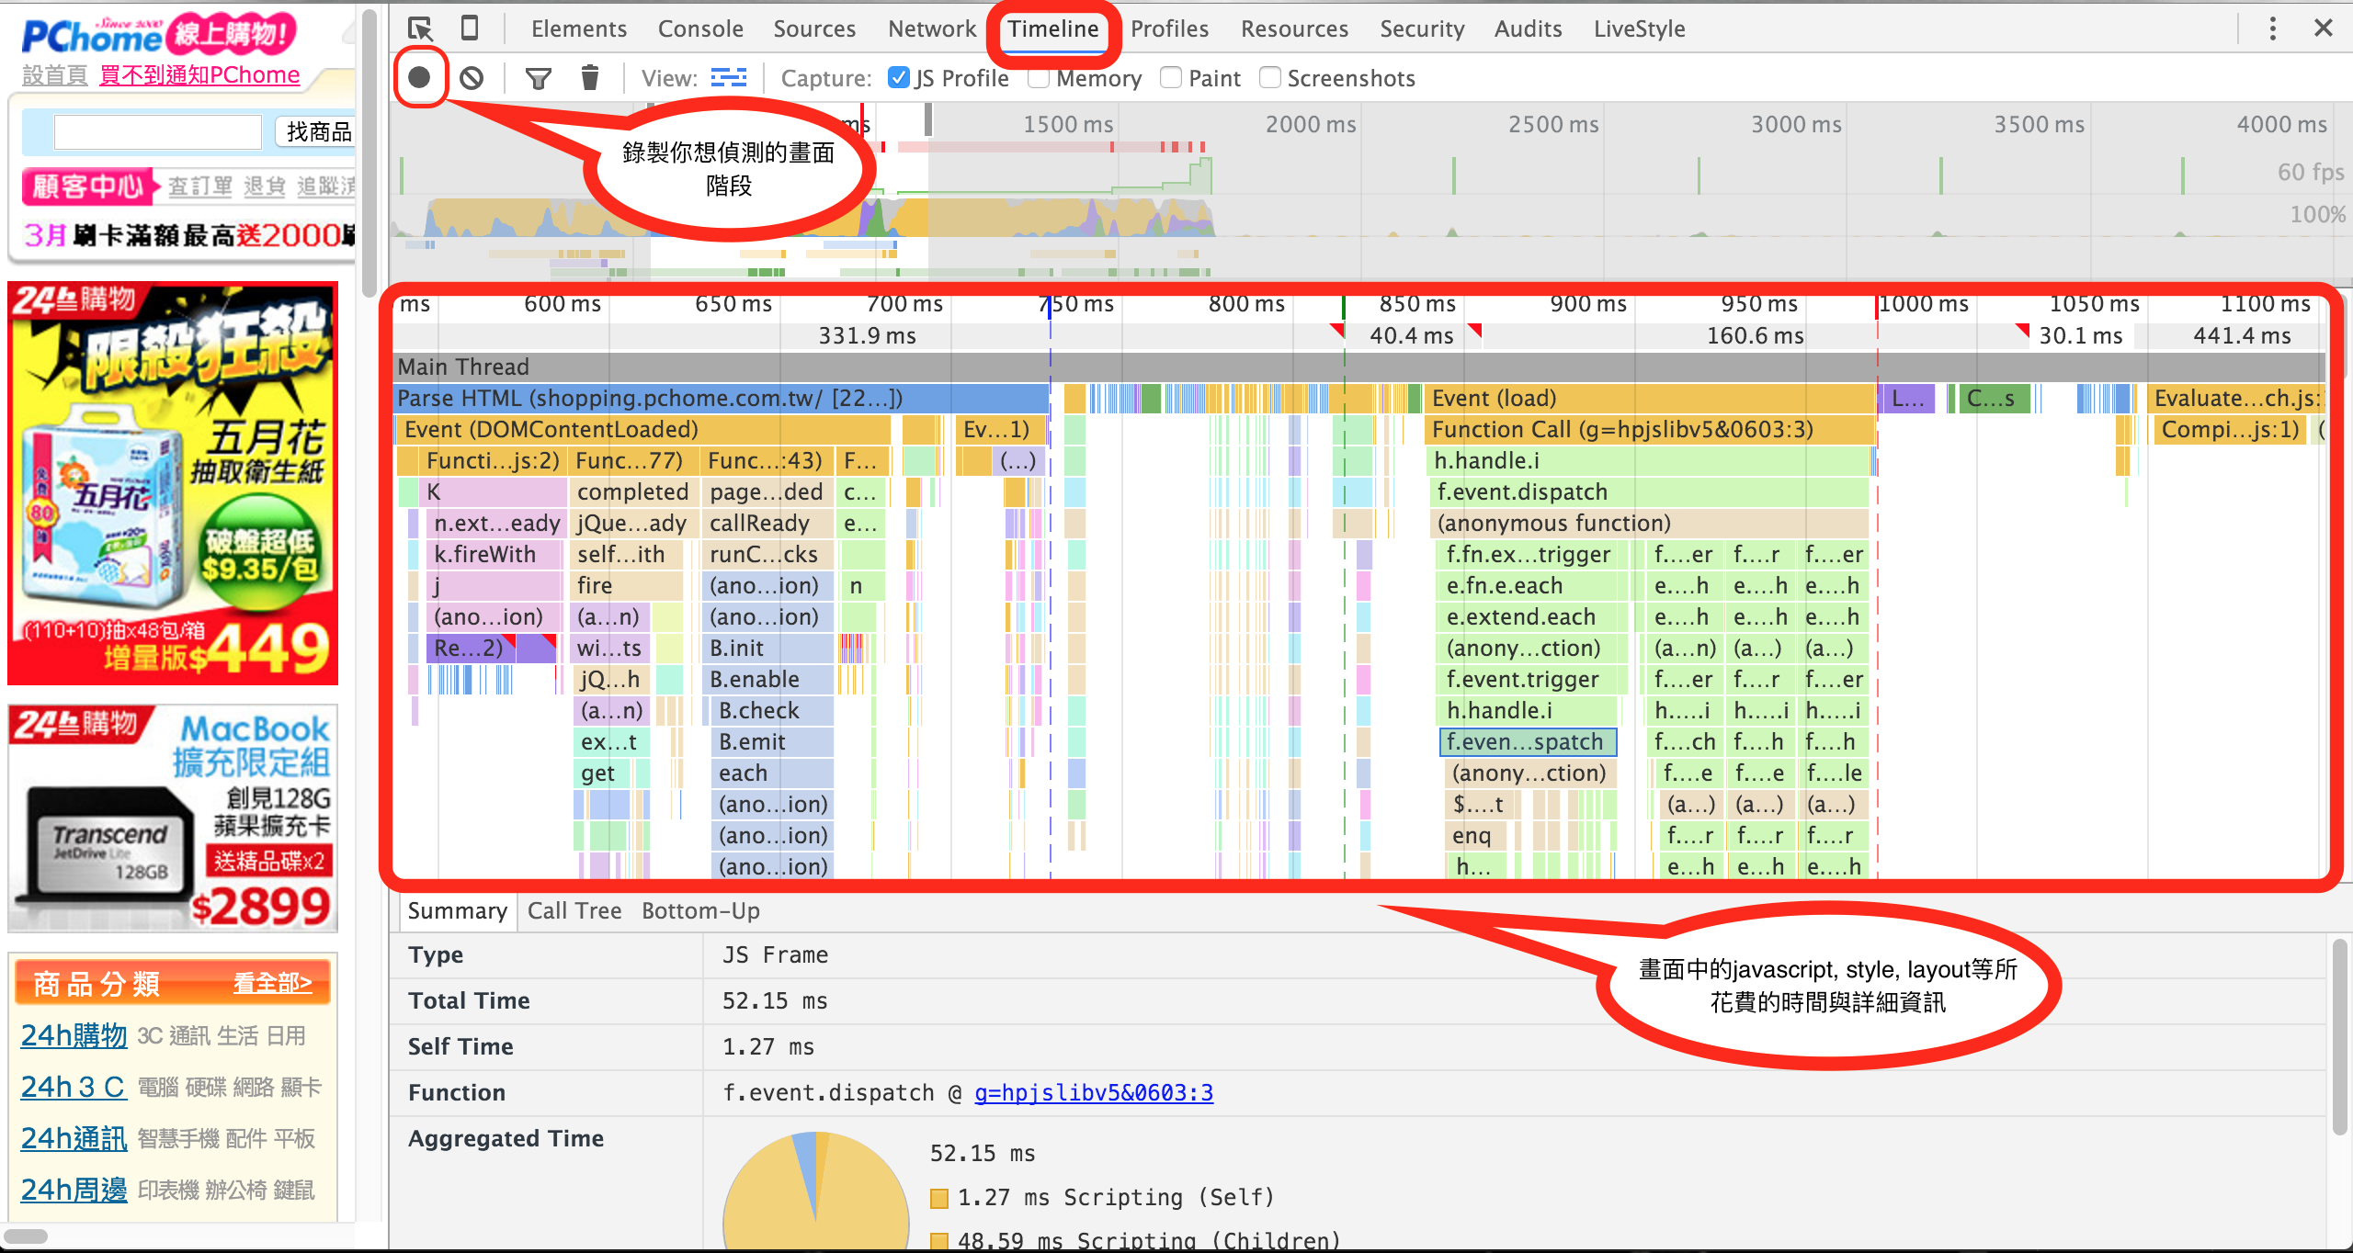The width and height of the screenshot is (2353, 1253).
Task: Select the Event (load) bar
Action: point(1650,398)
